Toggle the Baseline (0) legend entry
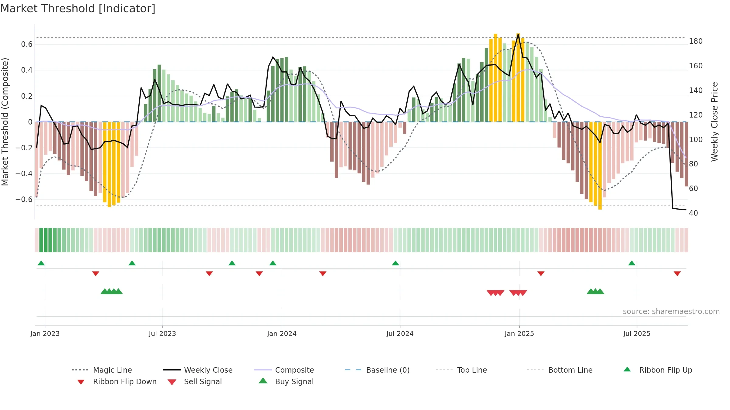 click(377, 370)
